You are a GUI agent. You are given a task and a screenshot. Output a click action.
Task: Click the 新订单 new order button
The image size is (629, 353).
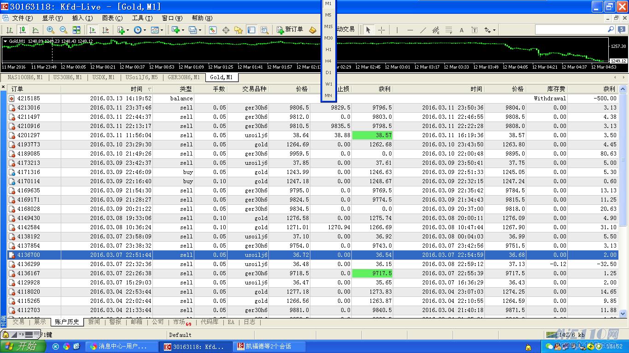pyautogui.click(x=290, y=30)
